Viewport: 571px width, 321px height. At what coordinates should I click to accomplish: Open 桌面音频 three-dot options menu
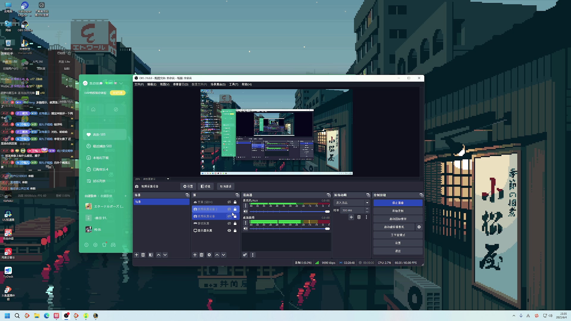245,223
